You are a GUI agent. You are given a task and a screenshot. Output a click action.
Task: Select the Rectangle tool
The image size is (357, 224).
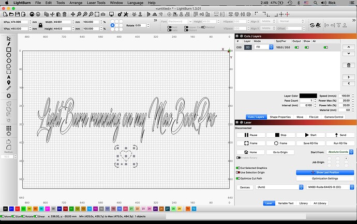pyautogui.click(x=9, y=50)
